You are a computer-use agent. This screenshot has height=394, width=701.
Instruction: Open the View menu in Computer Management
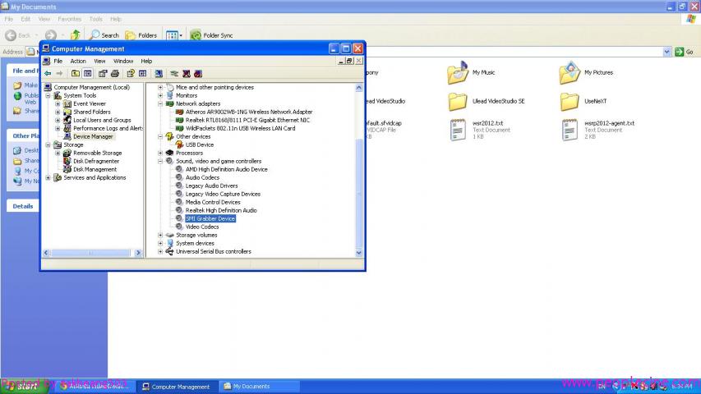point(99,62)
